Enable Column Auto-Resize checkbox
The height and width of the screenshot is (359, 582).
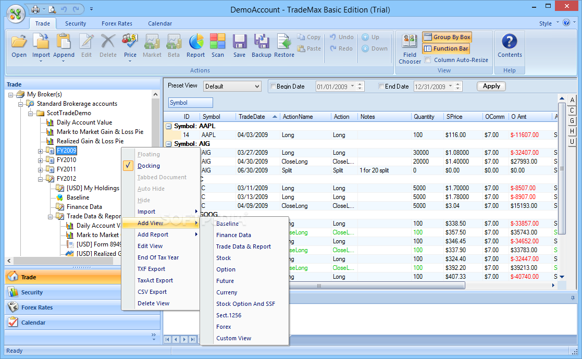pos(428,60)
